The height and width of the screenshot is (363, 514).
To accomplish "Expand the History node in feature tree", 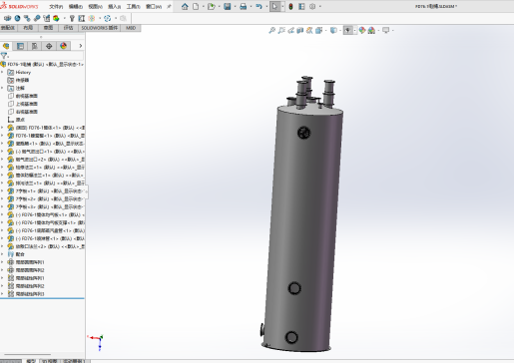I will pos(2,72).
